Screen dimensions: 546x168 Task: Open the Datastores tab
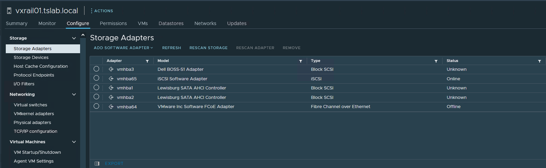171,23
